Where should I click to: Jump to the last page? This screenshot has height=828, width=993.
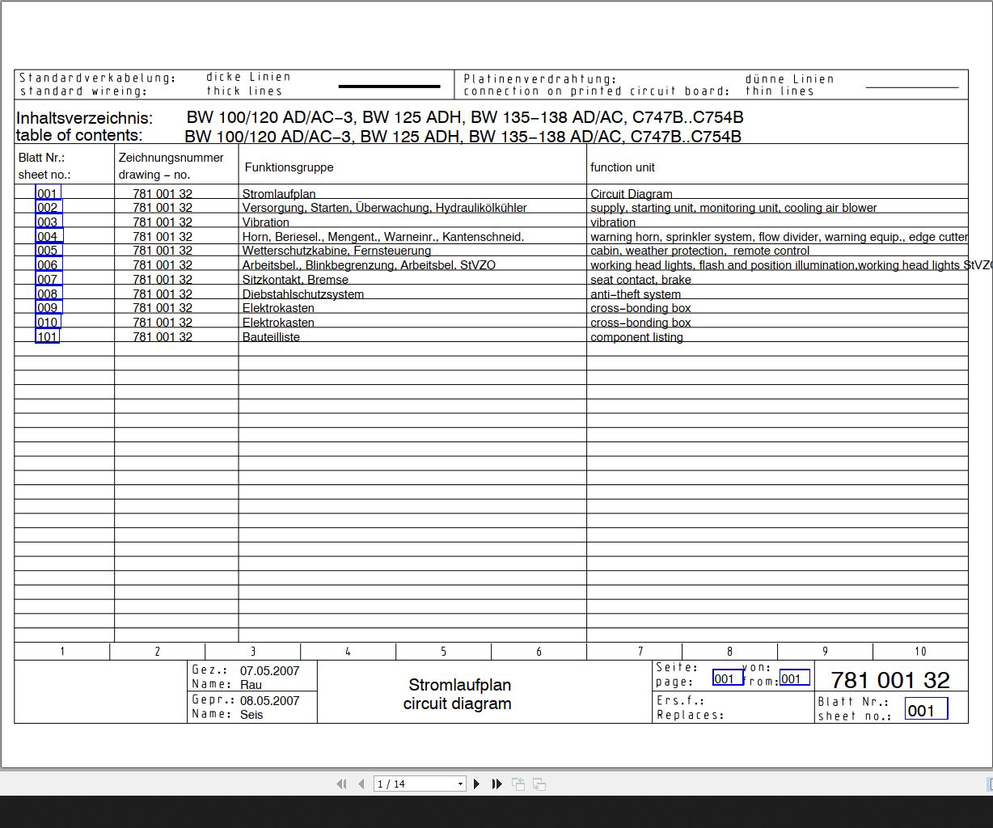click(497, 784)
